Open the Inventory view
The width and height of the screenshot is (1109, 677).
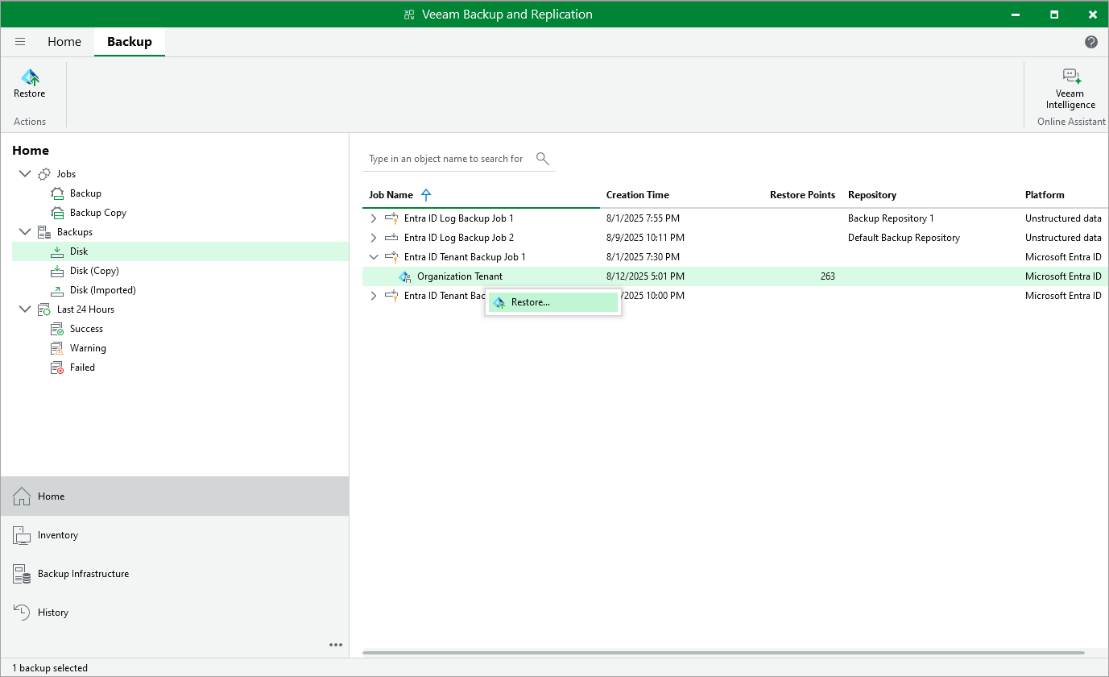(x=56, y=534)
